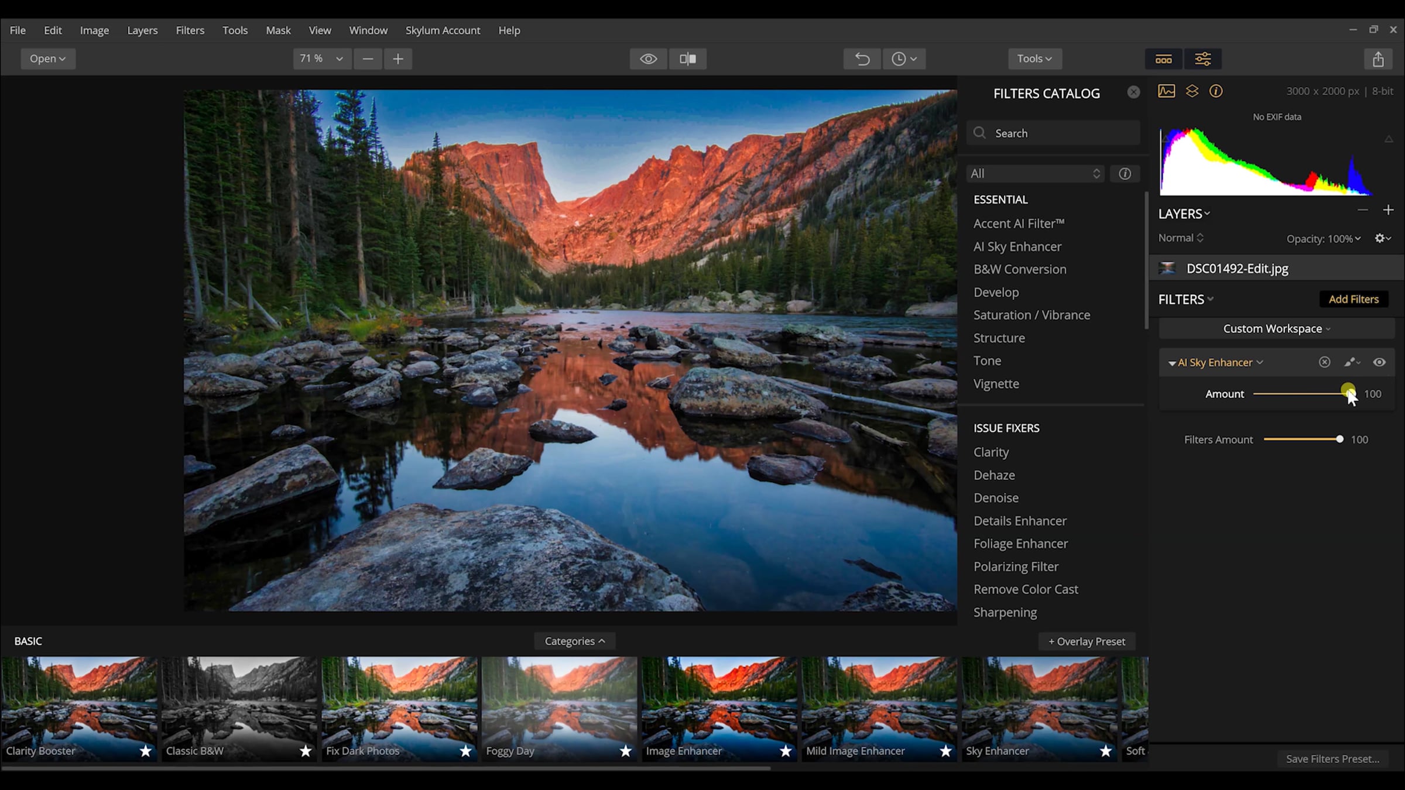1405x790 pixels.
Task: Open the Filters menu
Action: [190, 30]
